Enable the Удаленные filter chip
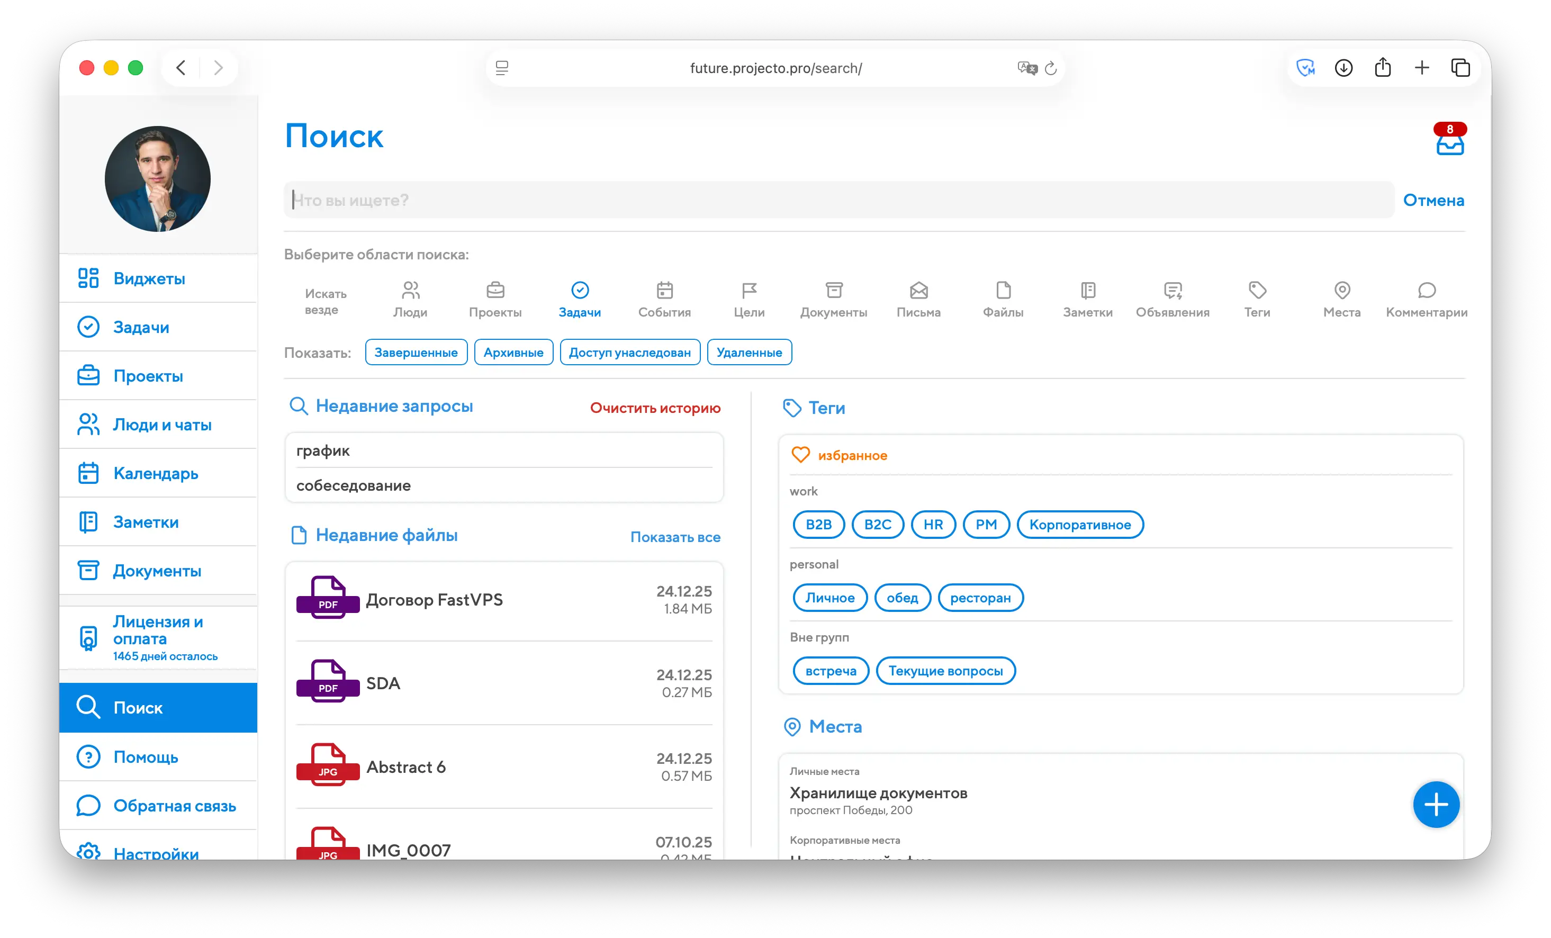The height and width of the screenshot is (938, 1551). [x=749, y=353]
